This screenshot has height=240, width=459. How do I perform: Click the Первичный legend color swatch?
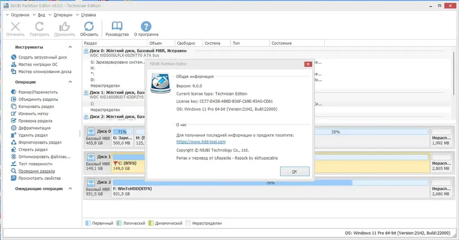[88, 223]
